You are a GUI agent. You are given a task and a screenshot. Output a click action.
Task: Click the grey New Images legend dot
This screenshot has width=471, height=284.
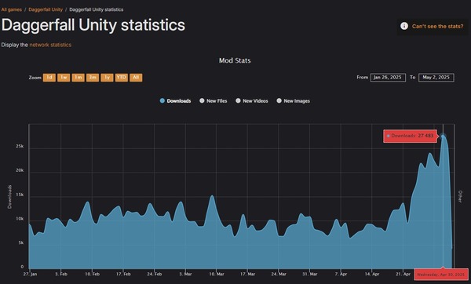pos(279,100)
